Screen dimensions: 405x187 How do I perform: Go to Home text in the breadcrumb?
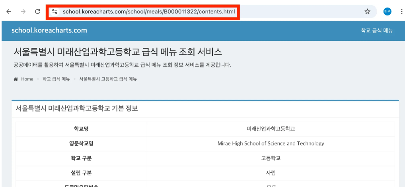[x=27, y=79]
